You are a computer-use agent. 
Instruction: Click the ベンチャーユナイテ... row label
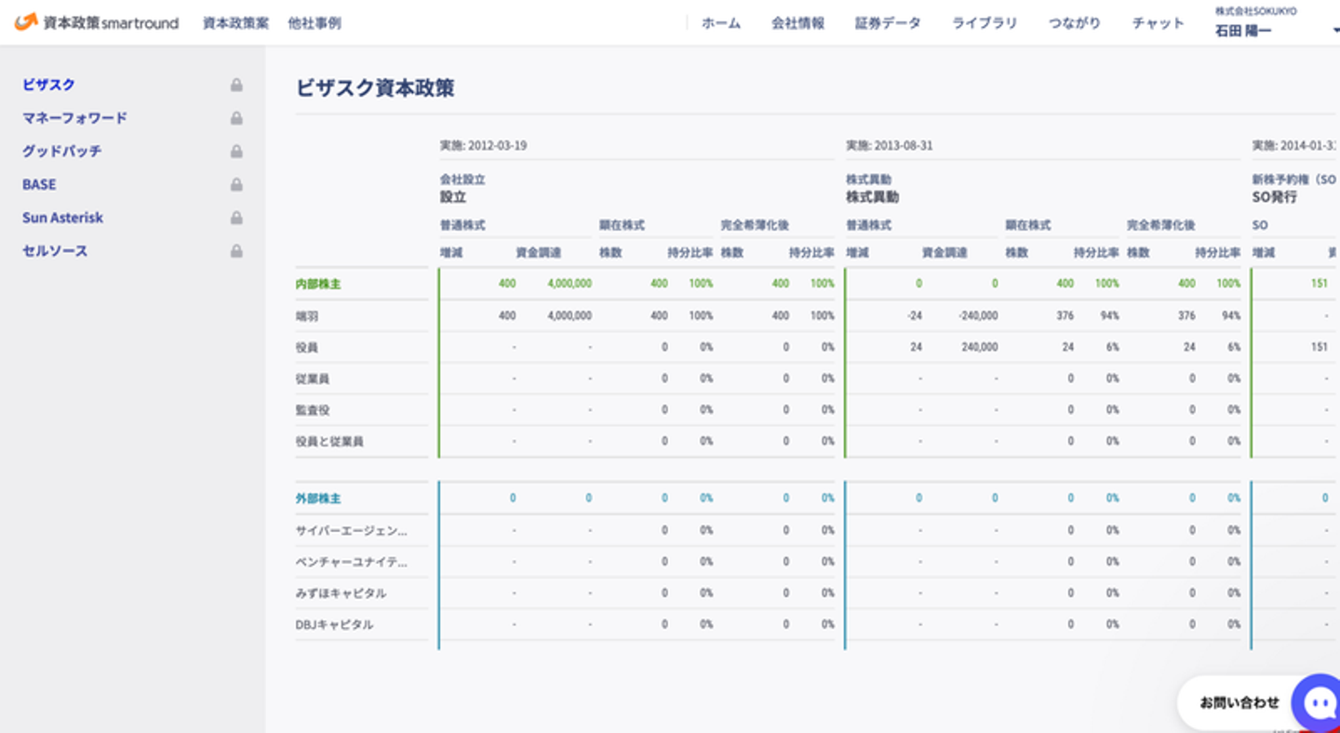click(x=352, y=562)
